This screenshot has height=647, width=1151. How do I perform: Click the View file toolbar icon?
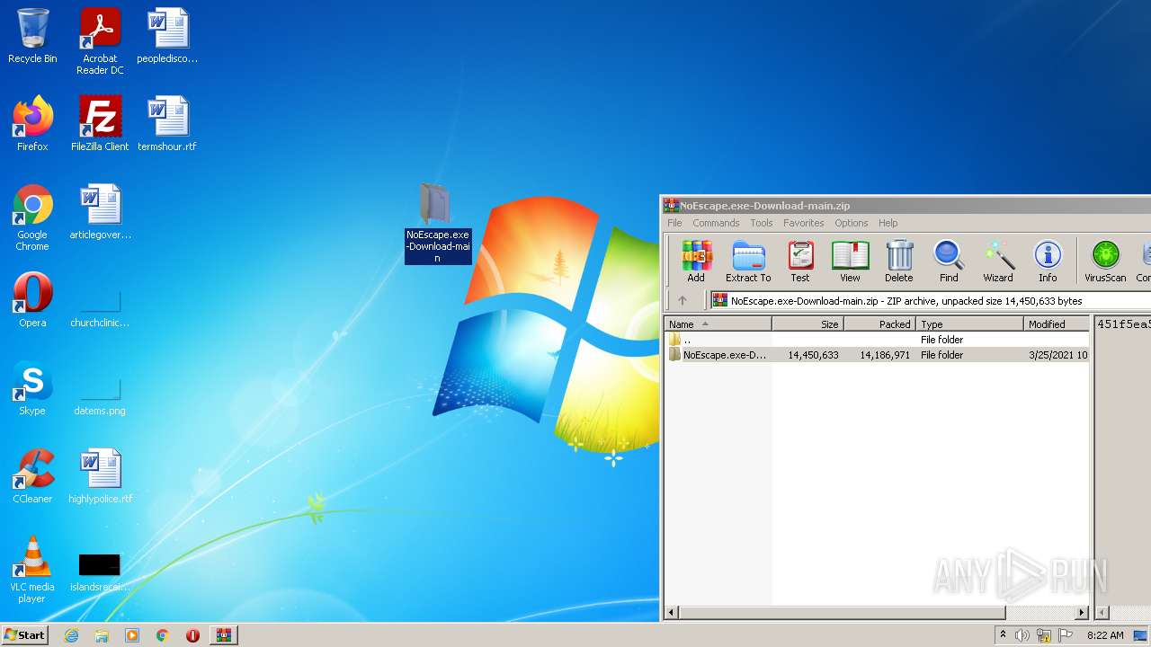coord(850,261)
